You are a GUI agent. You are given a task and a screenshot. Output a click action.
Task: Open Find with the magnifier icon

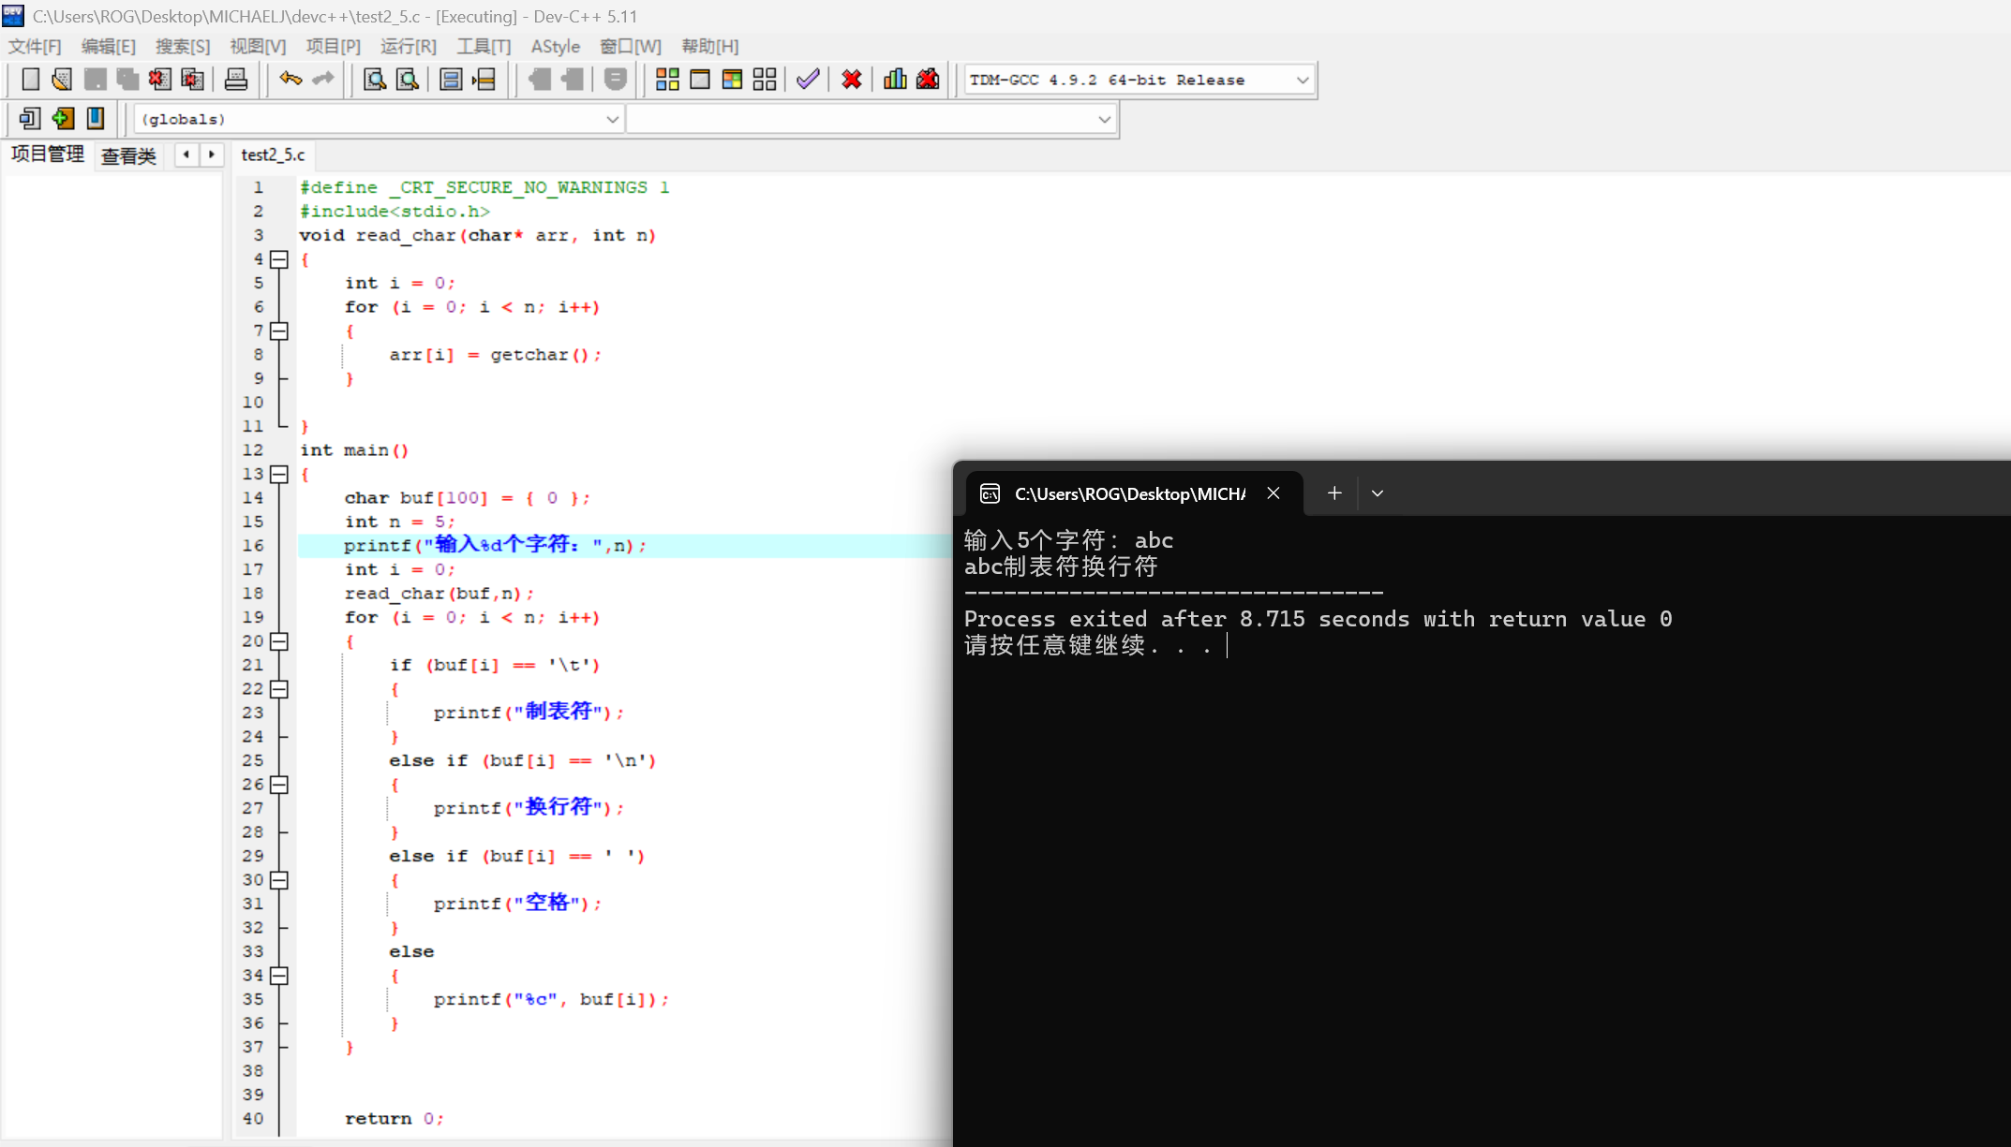[375, 80]
